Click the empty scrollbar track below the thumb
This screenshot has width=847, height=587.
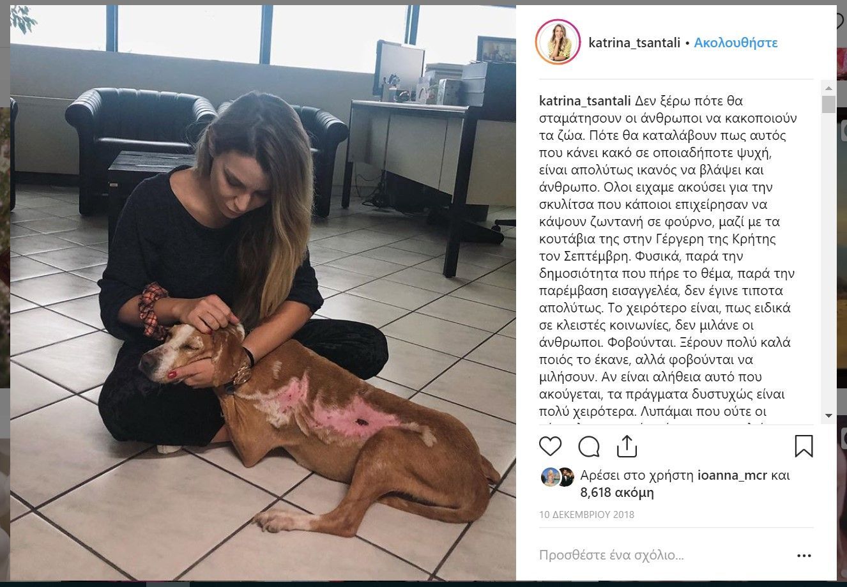(828, 262)
